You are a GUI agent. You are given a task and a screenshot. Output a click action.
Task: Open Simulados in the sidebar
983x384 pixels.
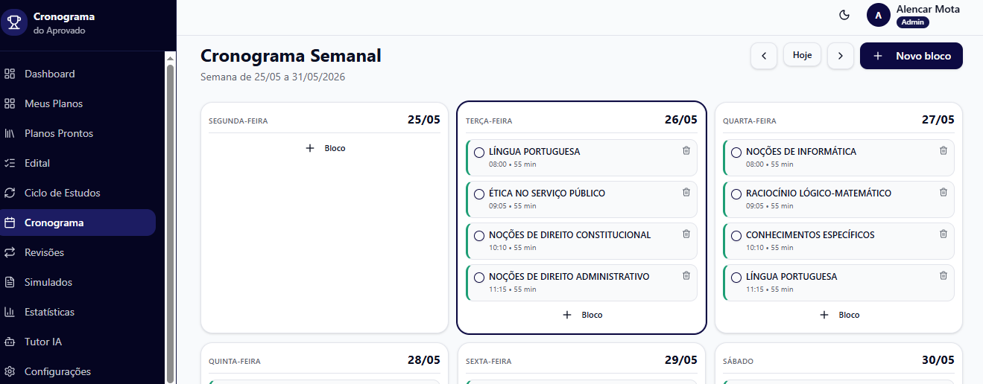pos(78,282)
